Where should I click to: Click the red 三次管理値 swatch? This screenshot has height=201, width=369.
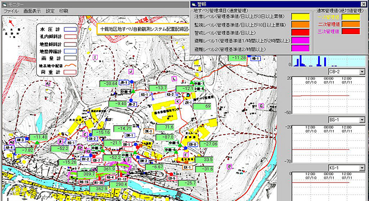[351, 31]
